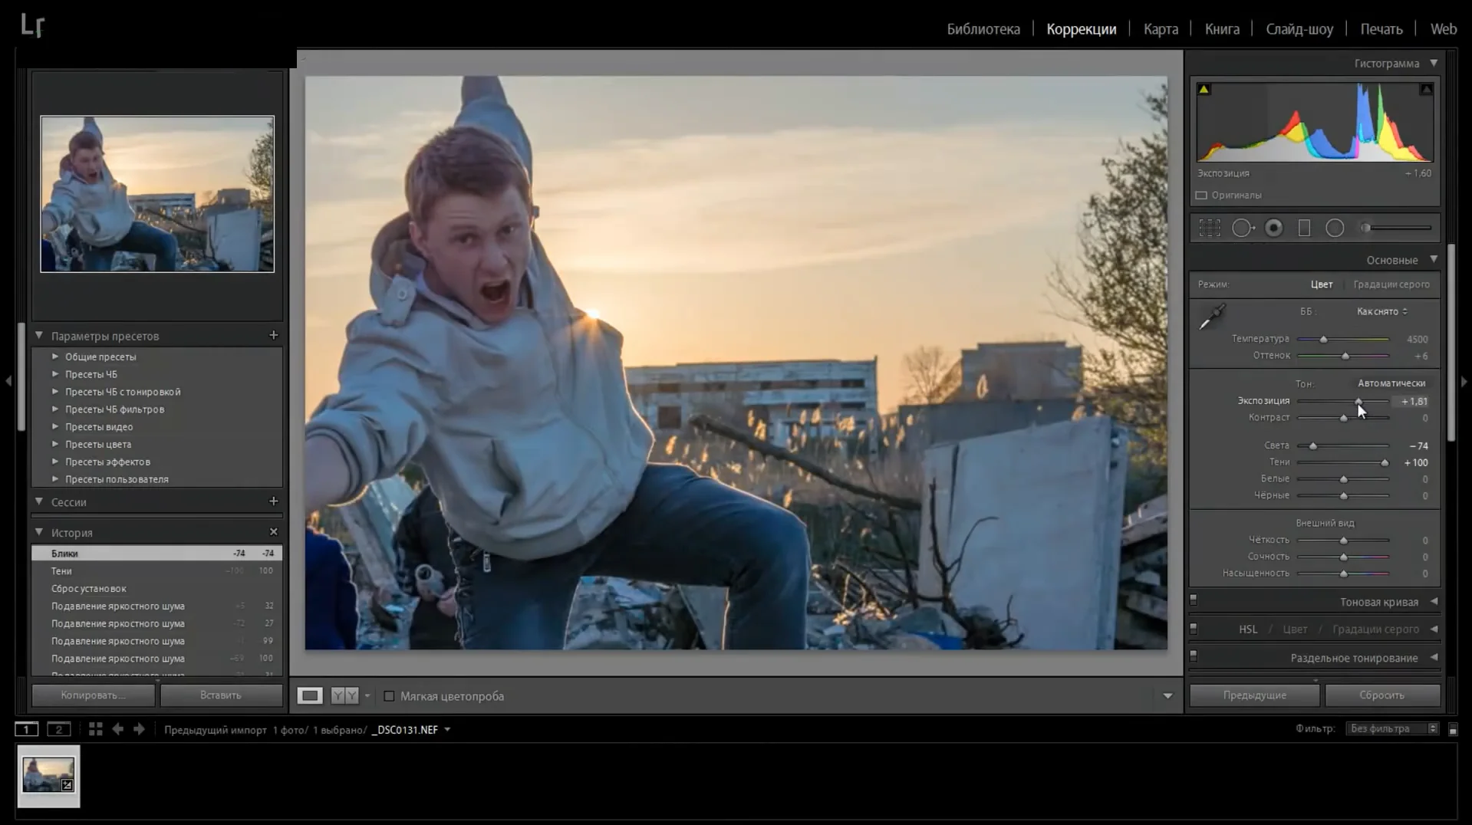The height and width of the screenshot is (825, 1472).
Task: Click Копировать... button
Action: coord(94,695)
